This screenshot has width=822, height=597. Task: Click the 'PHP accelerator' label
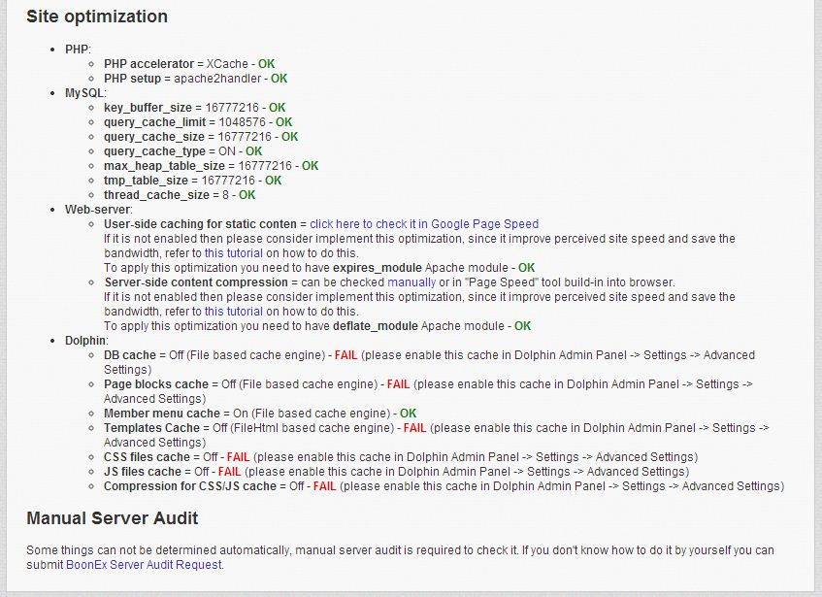[148, 64]
